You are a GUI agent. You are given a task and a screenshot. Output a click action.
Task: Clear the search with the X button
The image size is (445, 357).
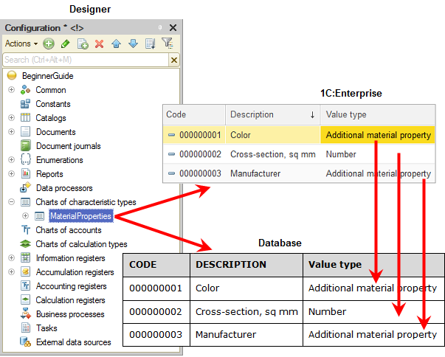tap(174, 60)
